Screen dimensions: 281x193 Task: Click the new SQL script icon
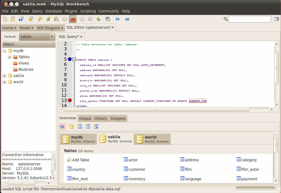coord(5,19)
